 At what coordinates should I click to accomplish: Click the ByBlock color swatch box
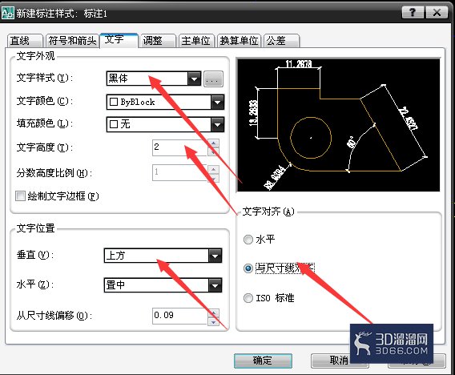[114, 102]
